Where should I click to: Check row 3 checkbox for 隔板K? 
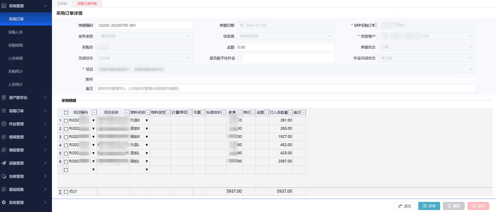coord(66,137)
